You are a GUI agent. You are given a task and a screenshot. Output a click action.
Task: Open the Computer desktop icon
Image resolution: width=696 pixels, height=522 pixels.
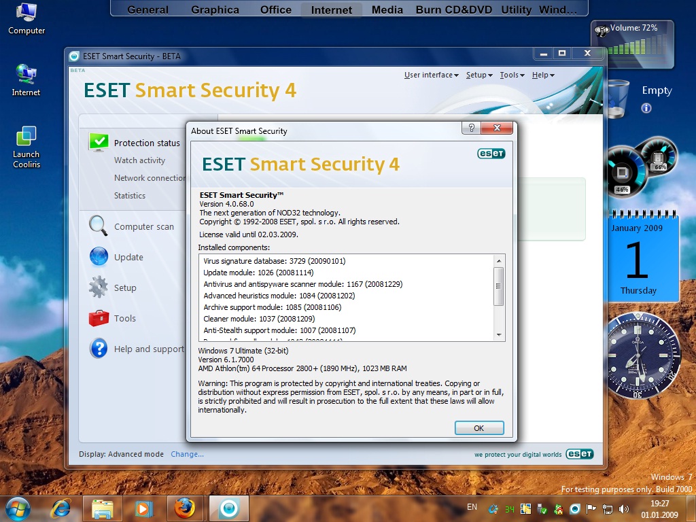tap(27, 18)
